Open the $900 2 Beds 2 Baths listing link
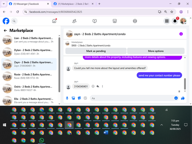The height and width of the screenshot is (144, 192). (x=91, y=46)
